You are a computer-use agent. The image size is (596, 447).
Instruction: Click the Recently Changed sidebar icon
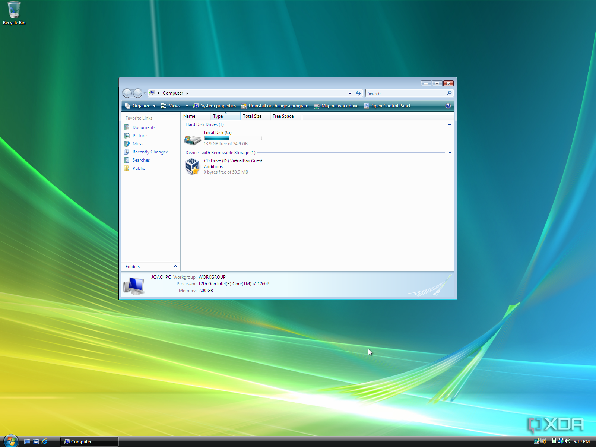127,152
